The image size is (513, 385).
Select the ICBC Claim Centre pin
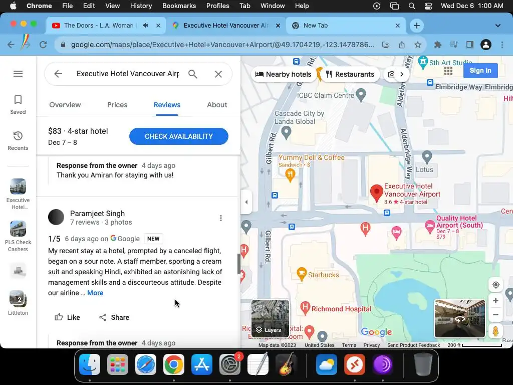point(361,95)
